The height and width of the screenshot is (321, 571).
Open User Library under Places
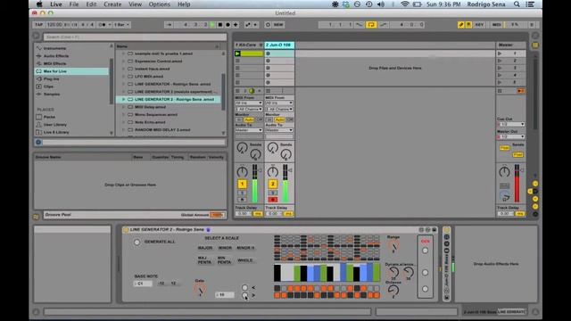[x=54, y=125]
